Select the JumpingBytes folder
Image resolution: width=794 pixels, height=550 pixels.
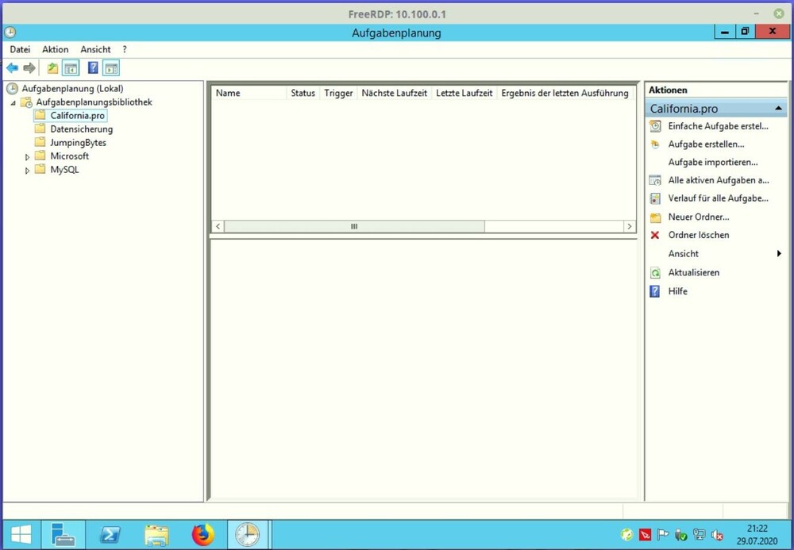coord(78,143)
